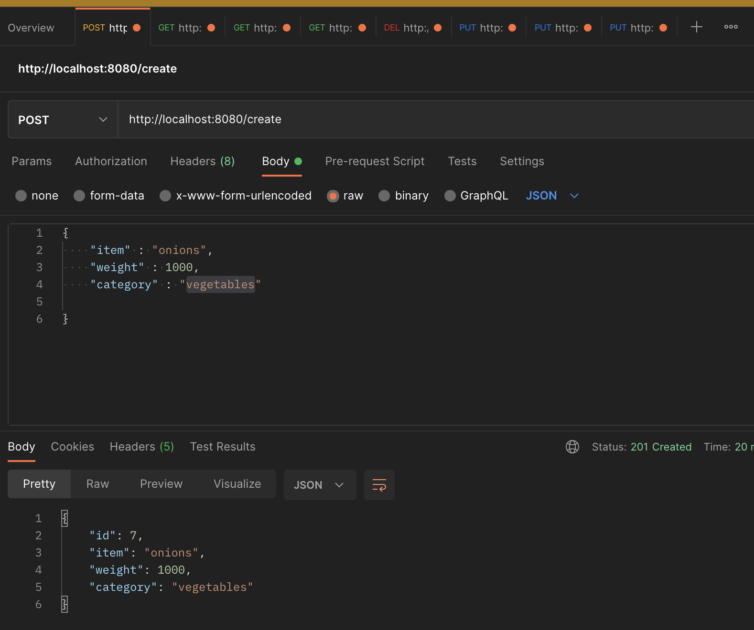Click the 201 Created status text
The width and height of the screenshot is (754, 630).
[661, 447]
